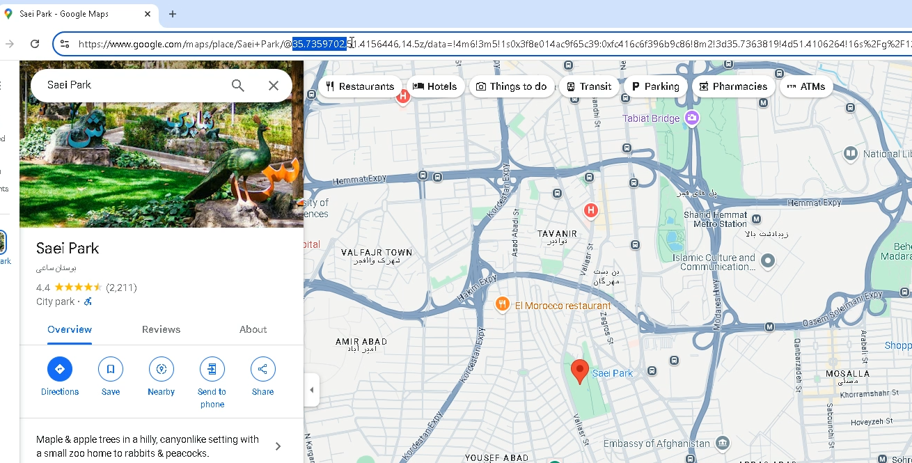Open the Saei Park peacock photo
The image size is (912, 463).
coord(162,144)
